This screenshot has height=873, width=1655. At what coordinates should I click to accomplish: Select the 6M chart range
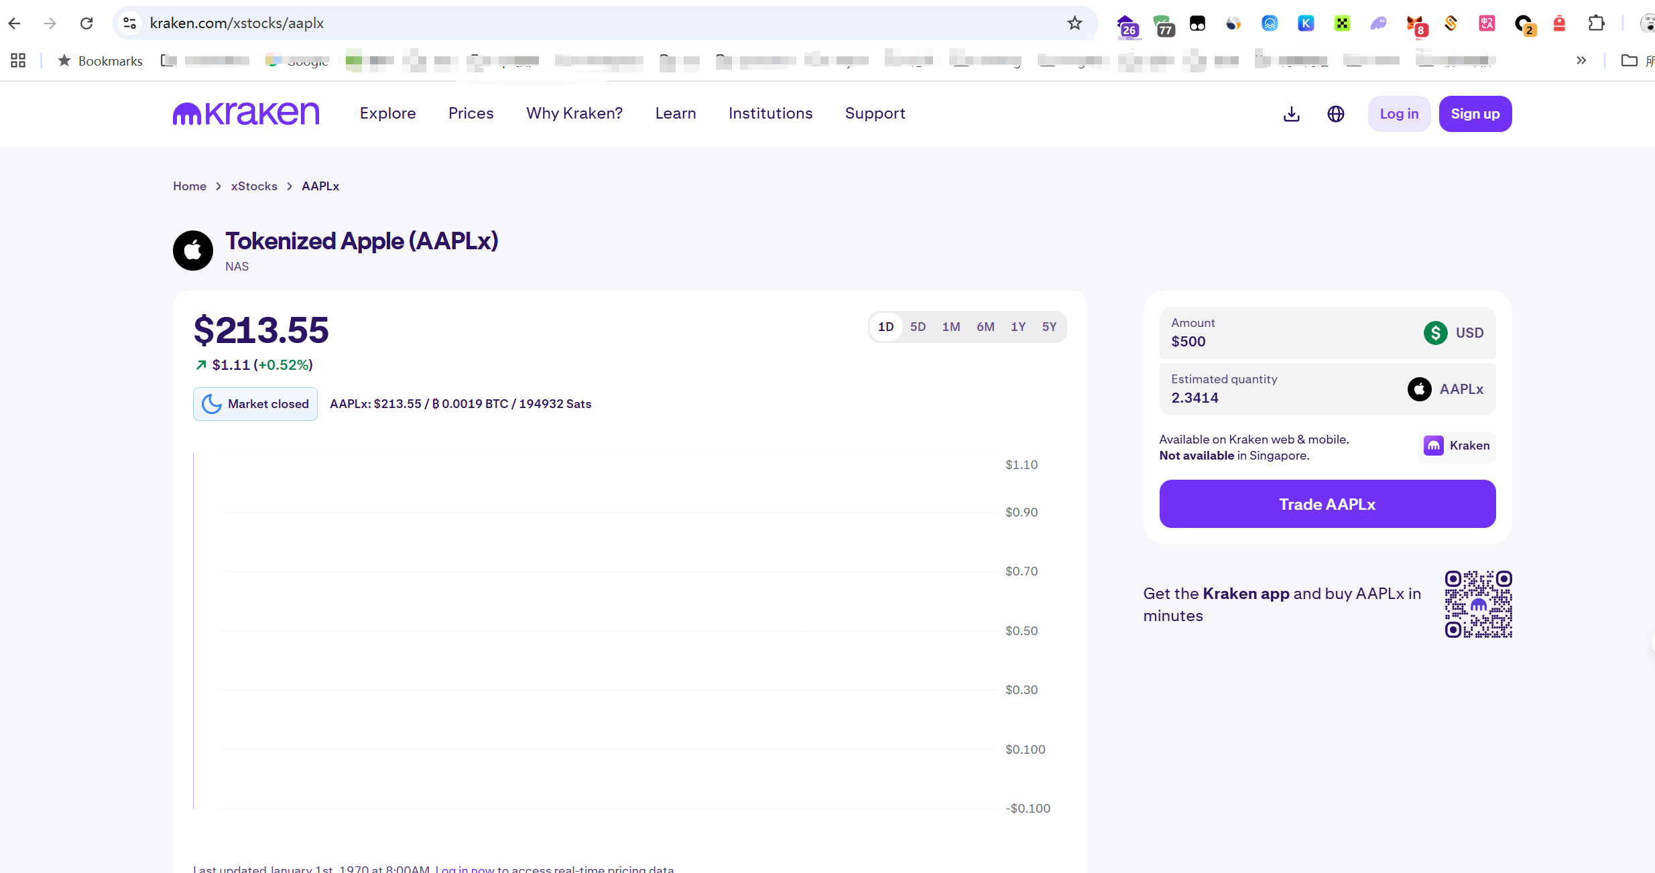(x=985, y=327)
